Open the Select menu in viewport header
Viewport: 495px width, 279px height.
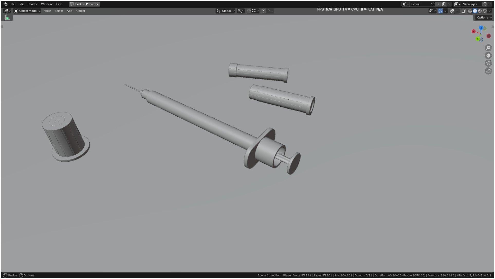coord(59,11)
